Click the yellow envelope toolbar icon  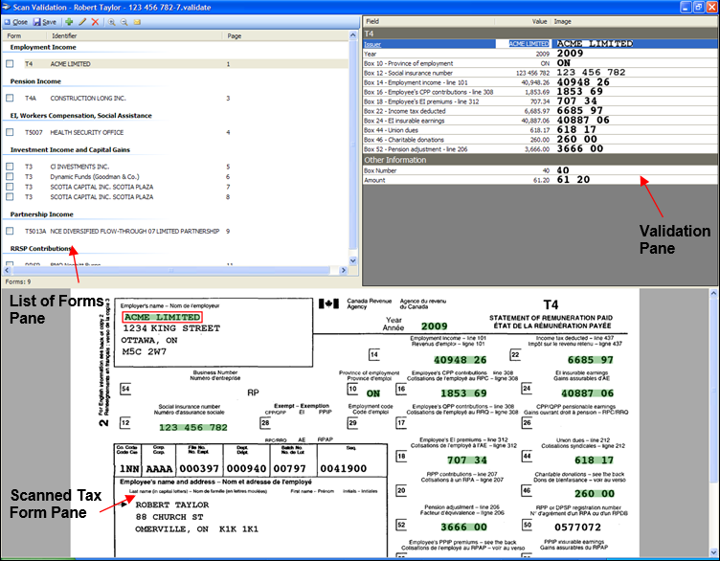point(137,21)
